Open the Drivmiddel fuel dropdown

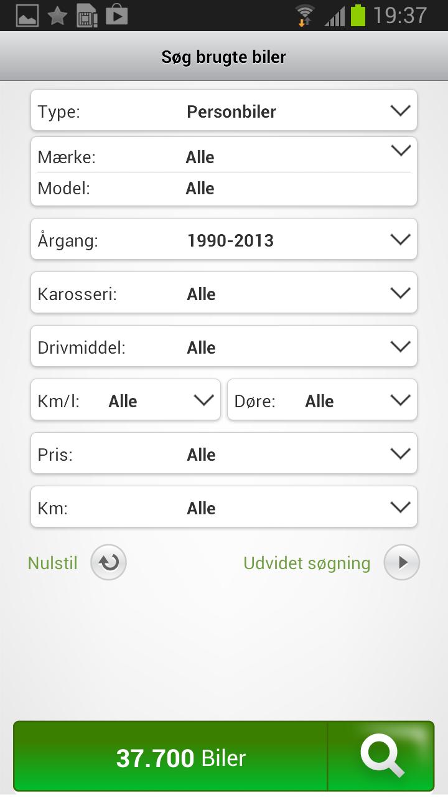pos(224,346)
